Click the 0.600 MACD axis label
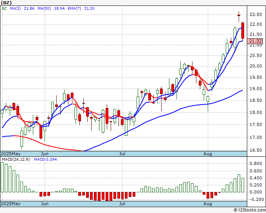This screenshot has height=213, width=266. coord(256,171)
